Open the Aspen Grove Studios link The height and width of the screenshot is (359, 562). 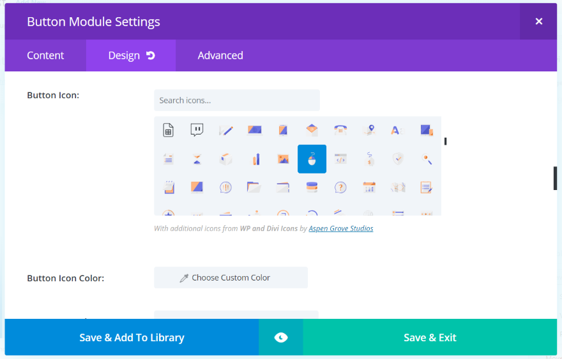point(341,228)
